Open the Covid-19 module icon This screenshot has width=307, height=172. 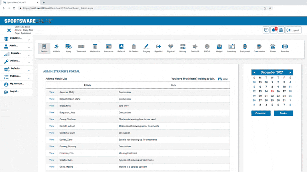pos(195,48)
